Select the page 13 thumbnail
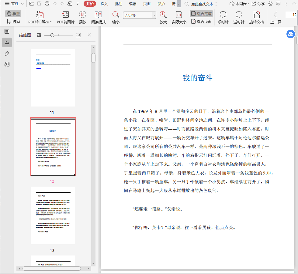298x274 pixels. tap(53, 215)
